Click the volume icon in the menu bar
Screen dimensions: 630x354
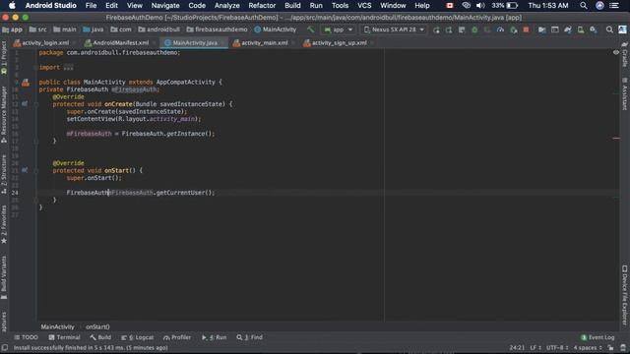coord(480,6)
